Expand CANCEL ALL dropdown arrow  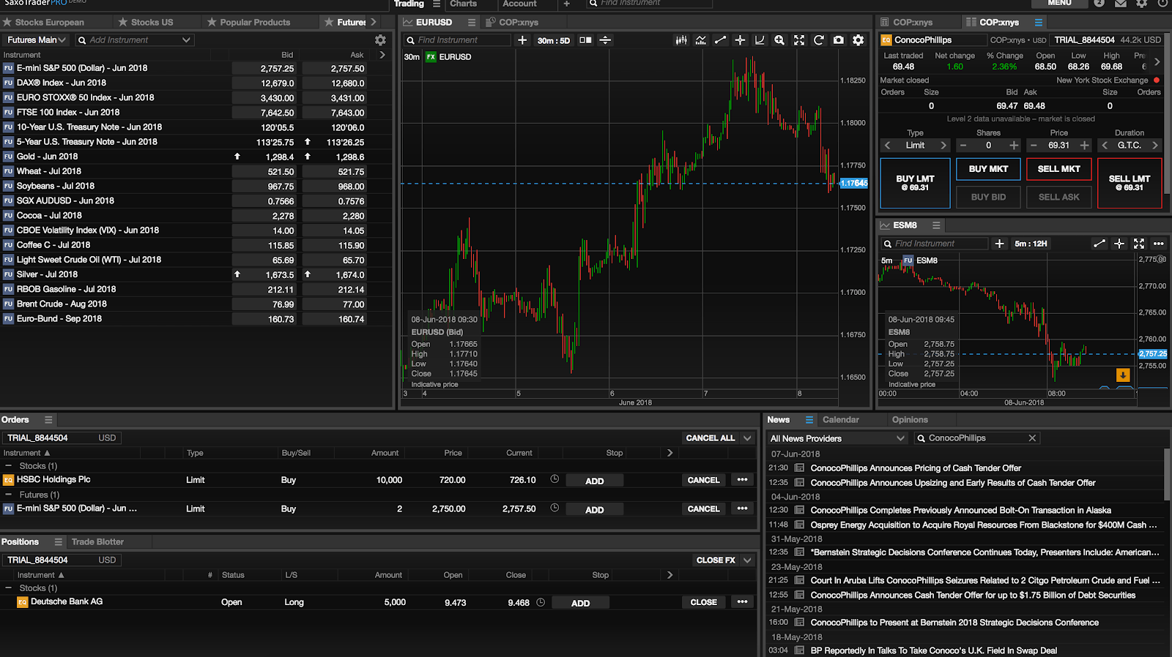point(747,438)
